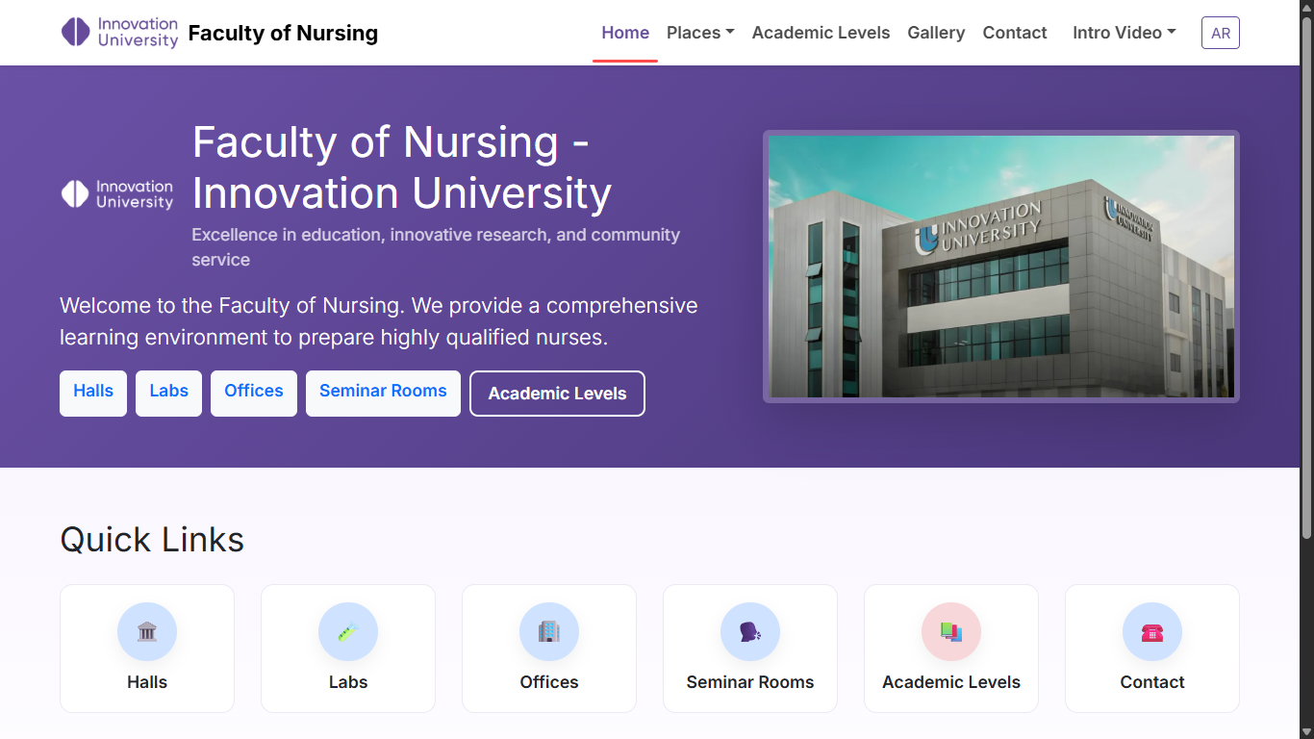Click the Halls bank building icon
Viewport: 1314px width, 739px height.
(x=147, y=632)
